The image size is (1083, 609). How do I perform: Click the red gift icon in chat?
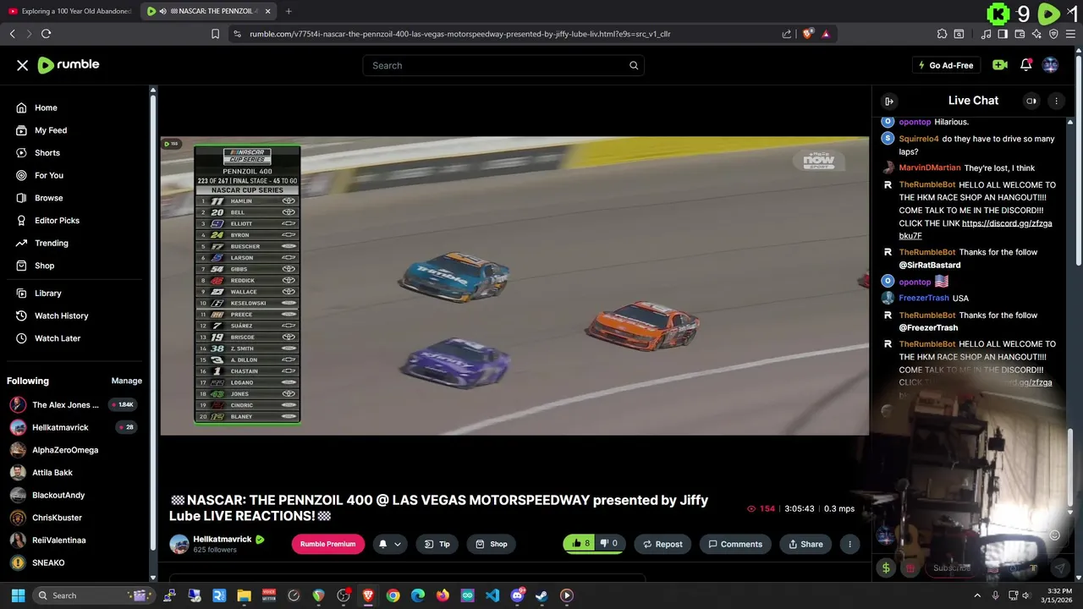[x=910, y=568]
